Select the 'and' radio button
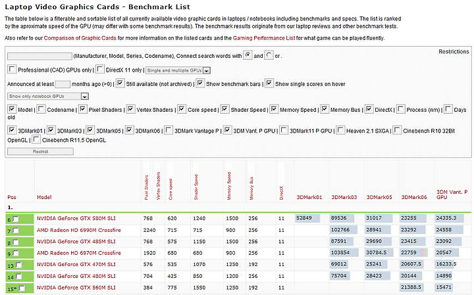 click(248, 55)
